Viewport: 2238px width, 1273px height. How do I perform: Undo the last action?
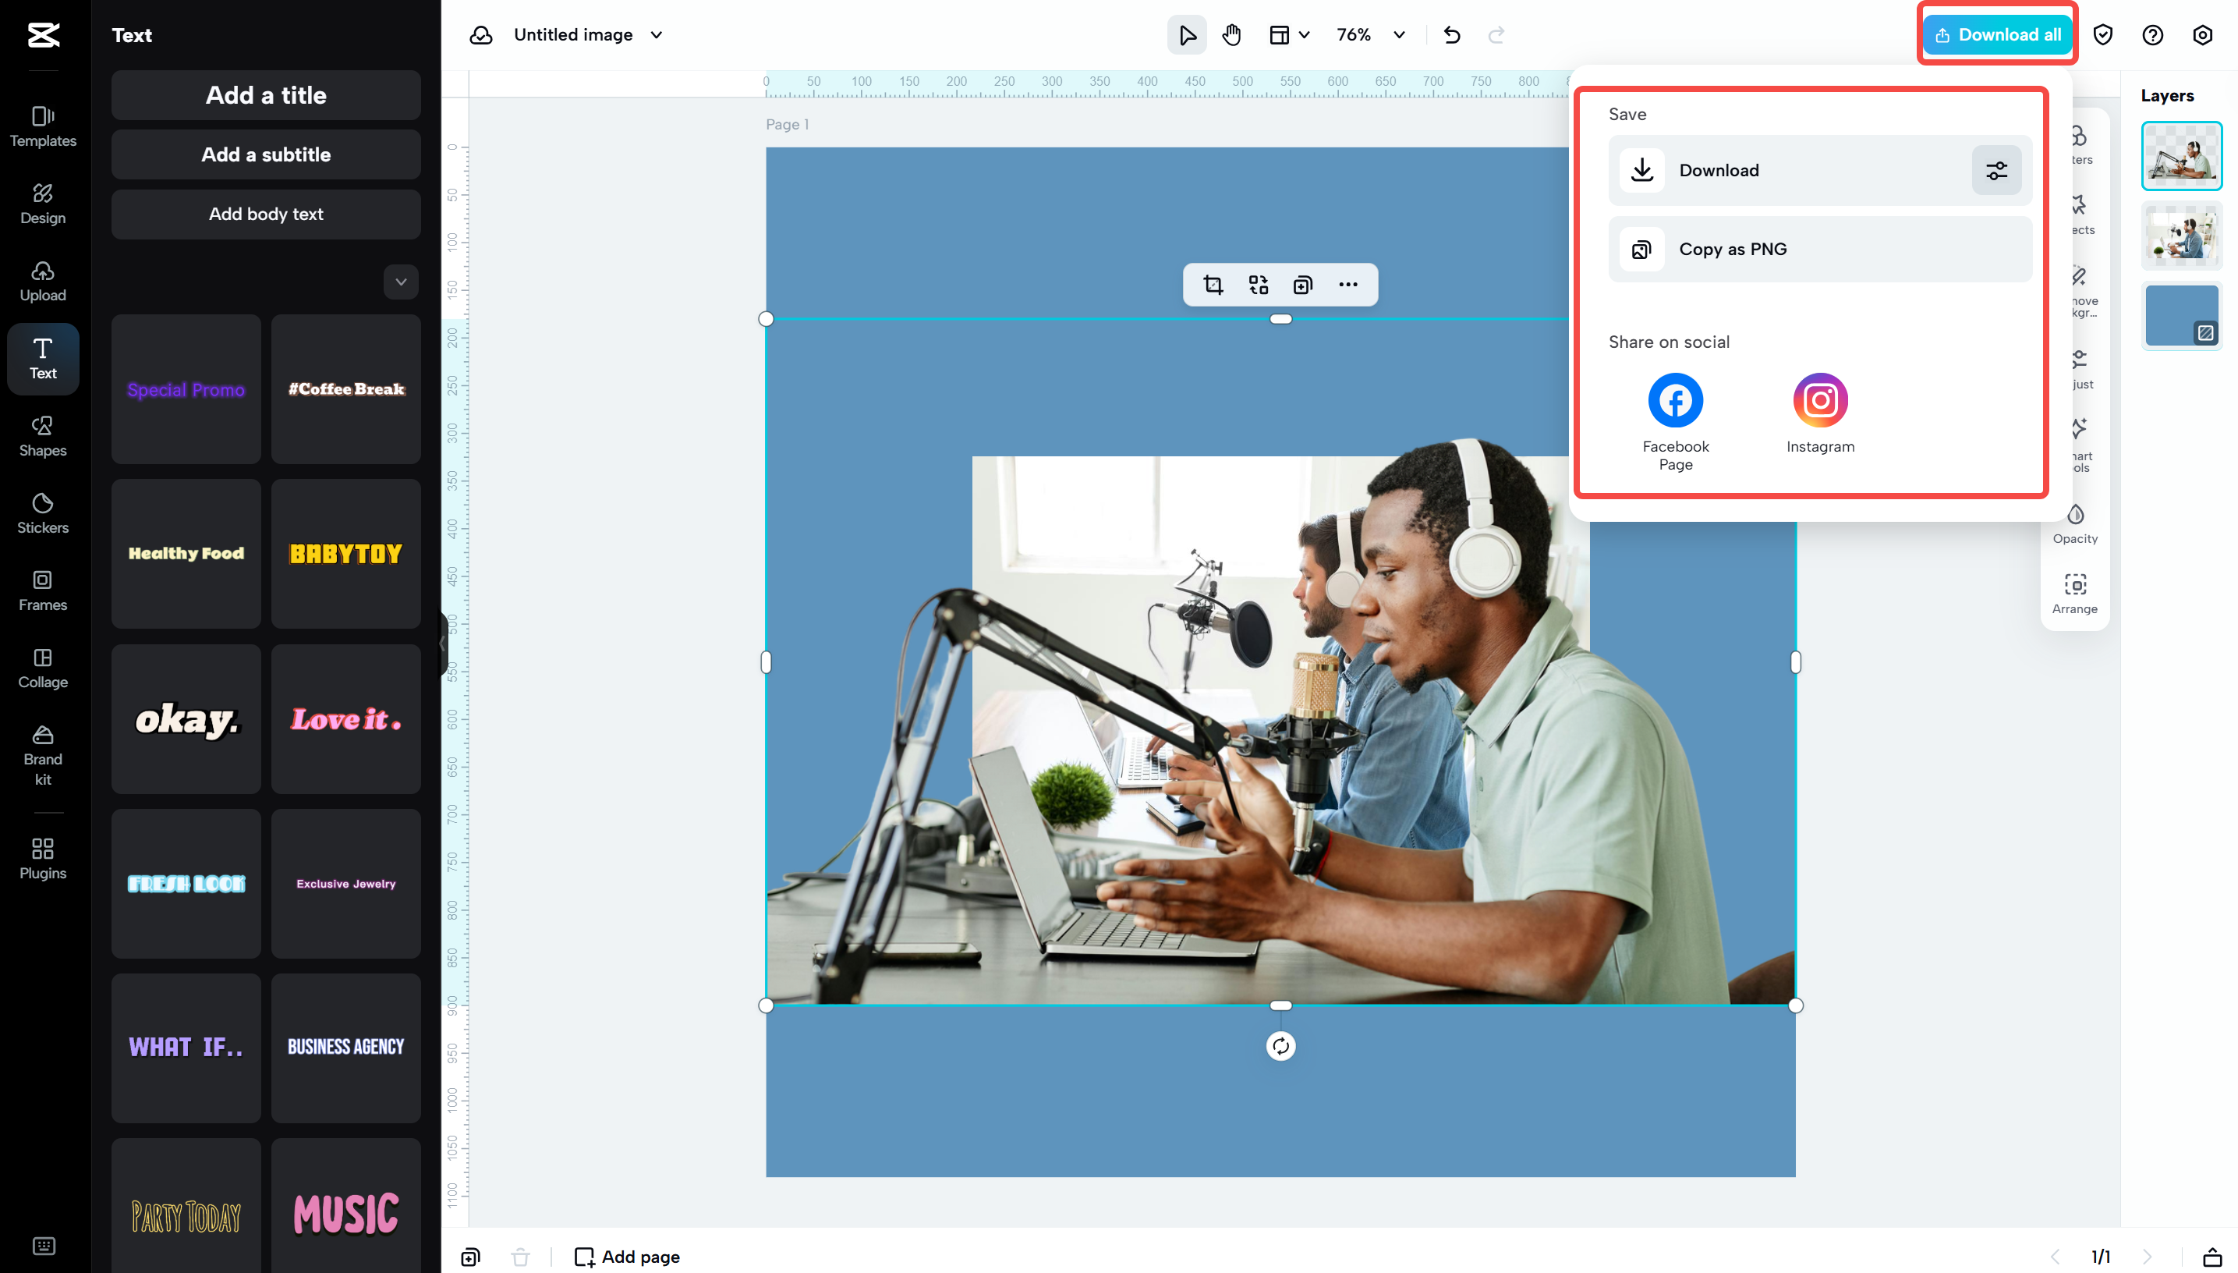1451,35
